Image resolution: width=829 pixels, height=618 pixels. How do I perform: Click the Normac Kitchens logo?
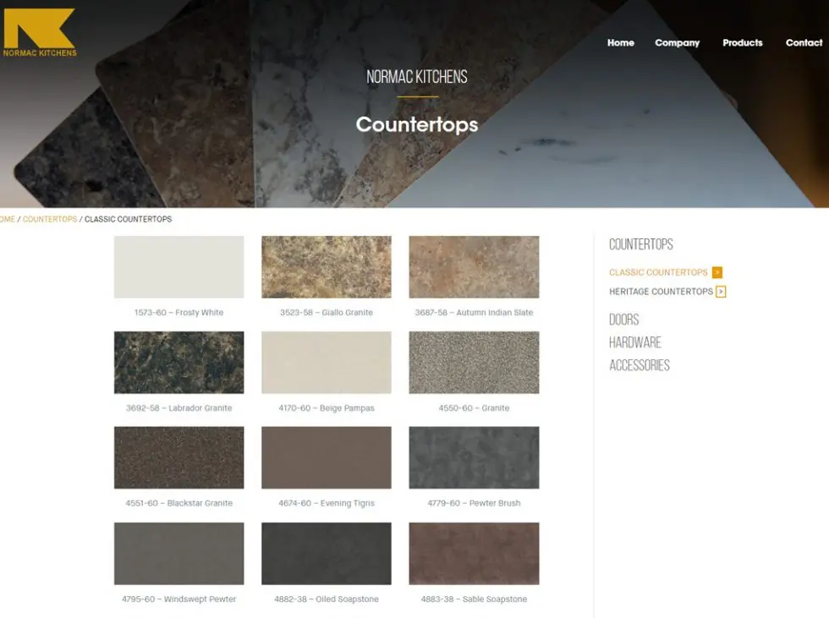click(40, 32)
